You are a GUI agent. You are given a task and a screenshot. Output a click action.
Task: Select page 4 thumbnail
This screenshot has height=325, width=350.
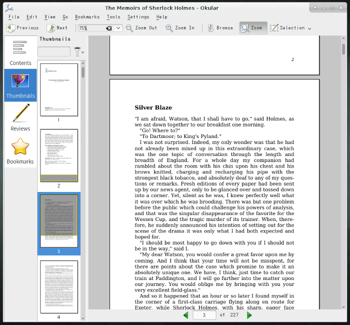(59, 287)
